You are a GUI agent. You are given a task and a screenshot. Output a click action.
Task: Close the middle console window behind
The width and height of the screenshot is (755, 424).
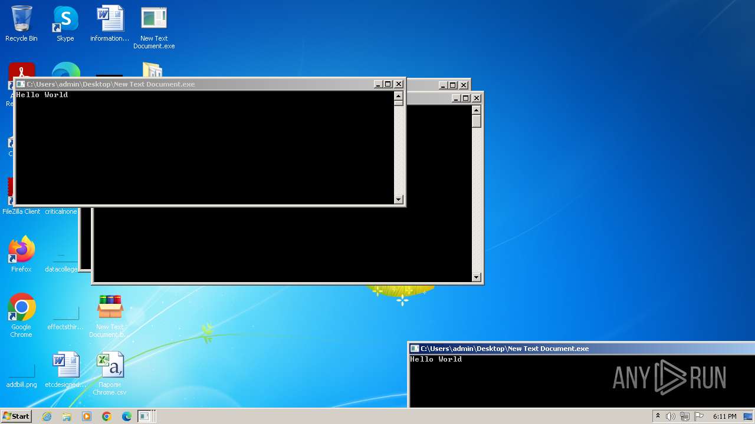[x=464, y=85]
